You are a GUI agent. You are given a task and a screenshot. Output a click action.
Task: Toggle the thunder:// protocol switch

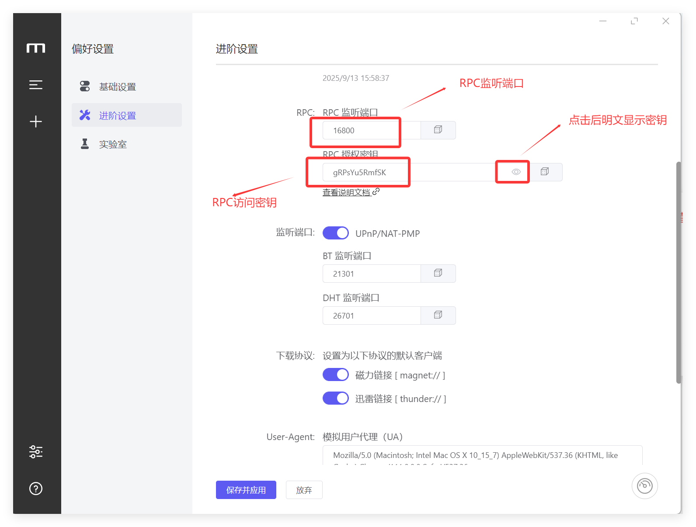tap(336, 399)
